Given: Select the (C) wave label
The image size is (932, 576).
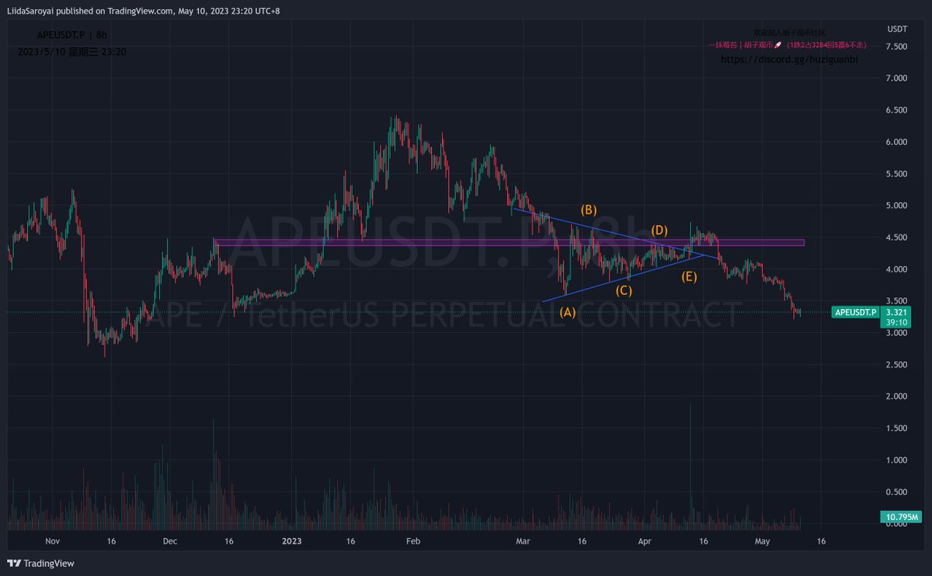Looking at the screenshot, I should 624,291.
